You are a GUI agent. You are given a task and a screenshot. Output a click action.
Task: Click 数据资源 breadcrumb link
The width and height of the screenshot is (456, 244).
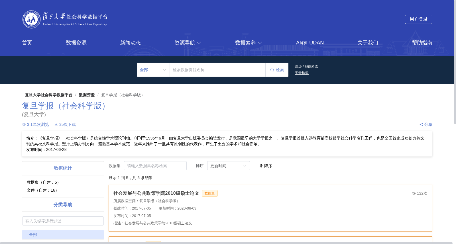click(87, 95)
